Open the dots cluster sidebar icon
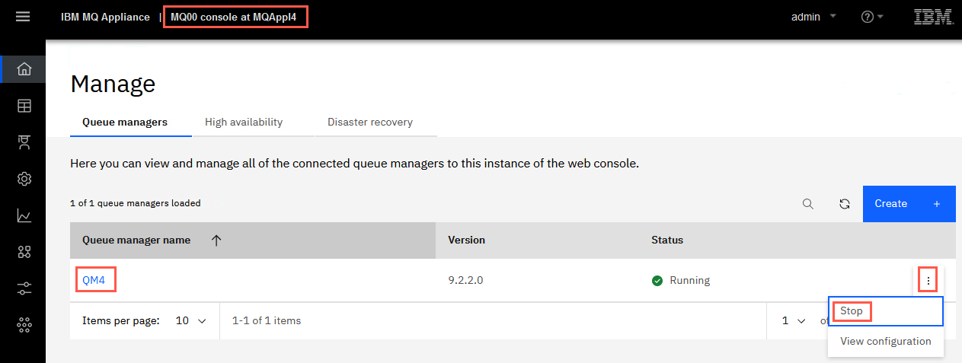Image resolution: width=962 pixels, height=363 pixels. 24,325
